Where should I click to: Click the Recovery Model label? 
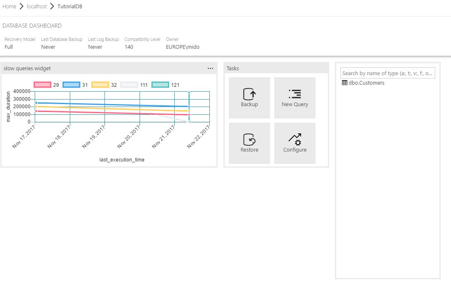[20, 39]
